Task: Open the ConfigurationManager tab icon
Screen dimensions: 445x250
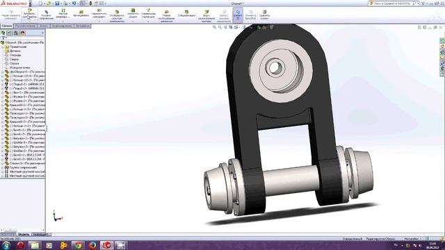Action: (x=16, y=33)
